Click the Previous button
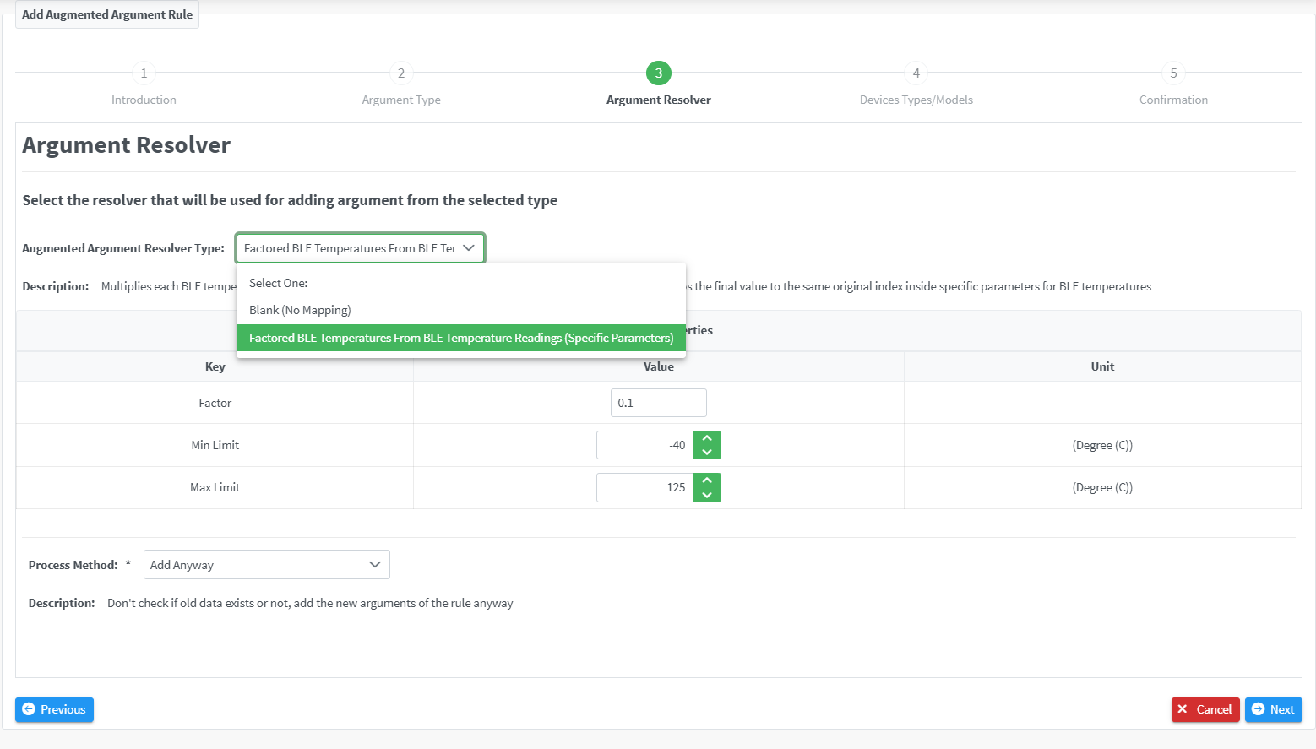1316x749 pixels. [x=54, y=709]
